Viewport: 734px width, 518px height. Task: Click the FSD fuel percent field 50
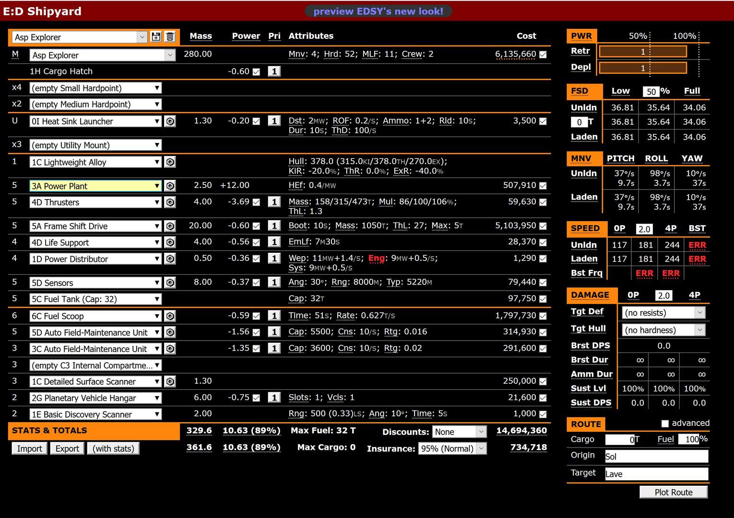pos(651,91)
